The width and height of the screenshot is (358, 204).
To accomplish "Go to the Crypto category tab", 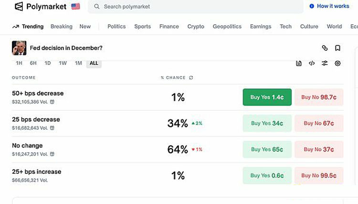I will click(196, 27).
